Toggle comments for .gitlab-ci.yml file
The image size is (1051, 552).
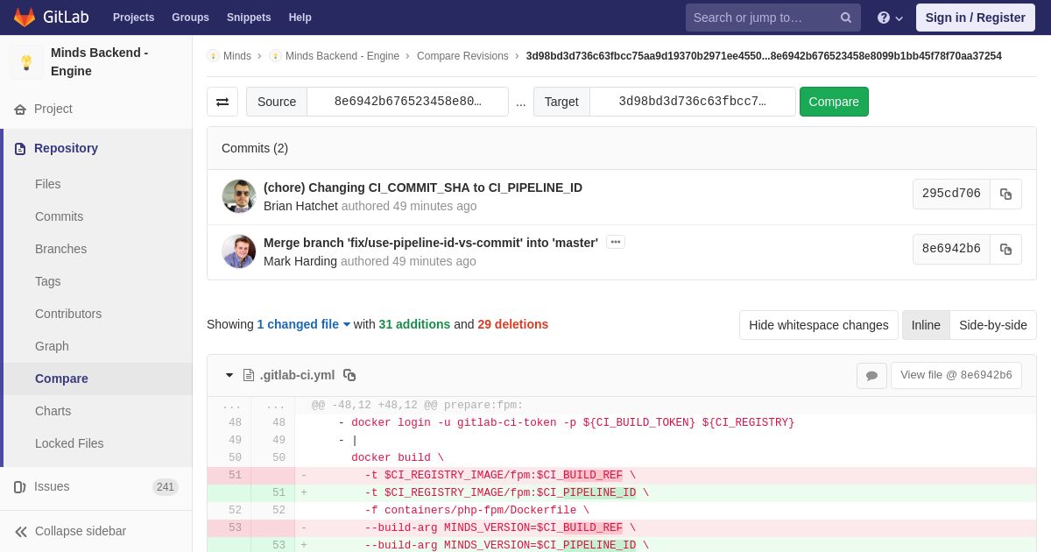(x=871, y=375)
